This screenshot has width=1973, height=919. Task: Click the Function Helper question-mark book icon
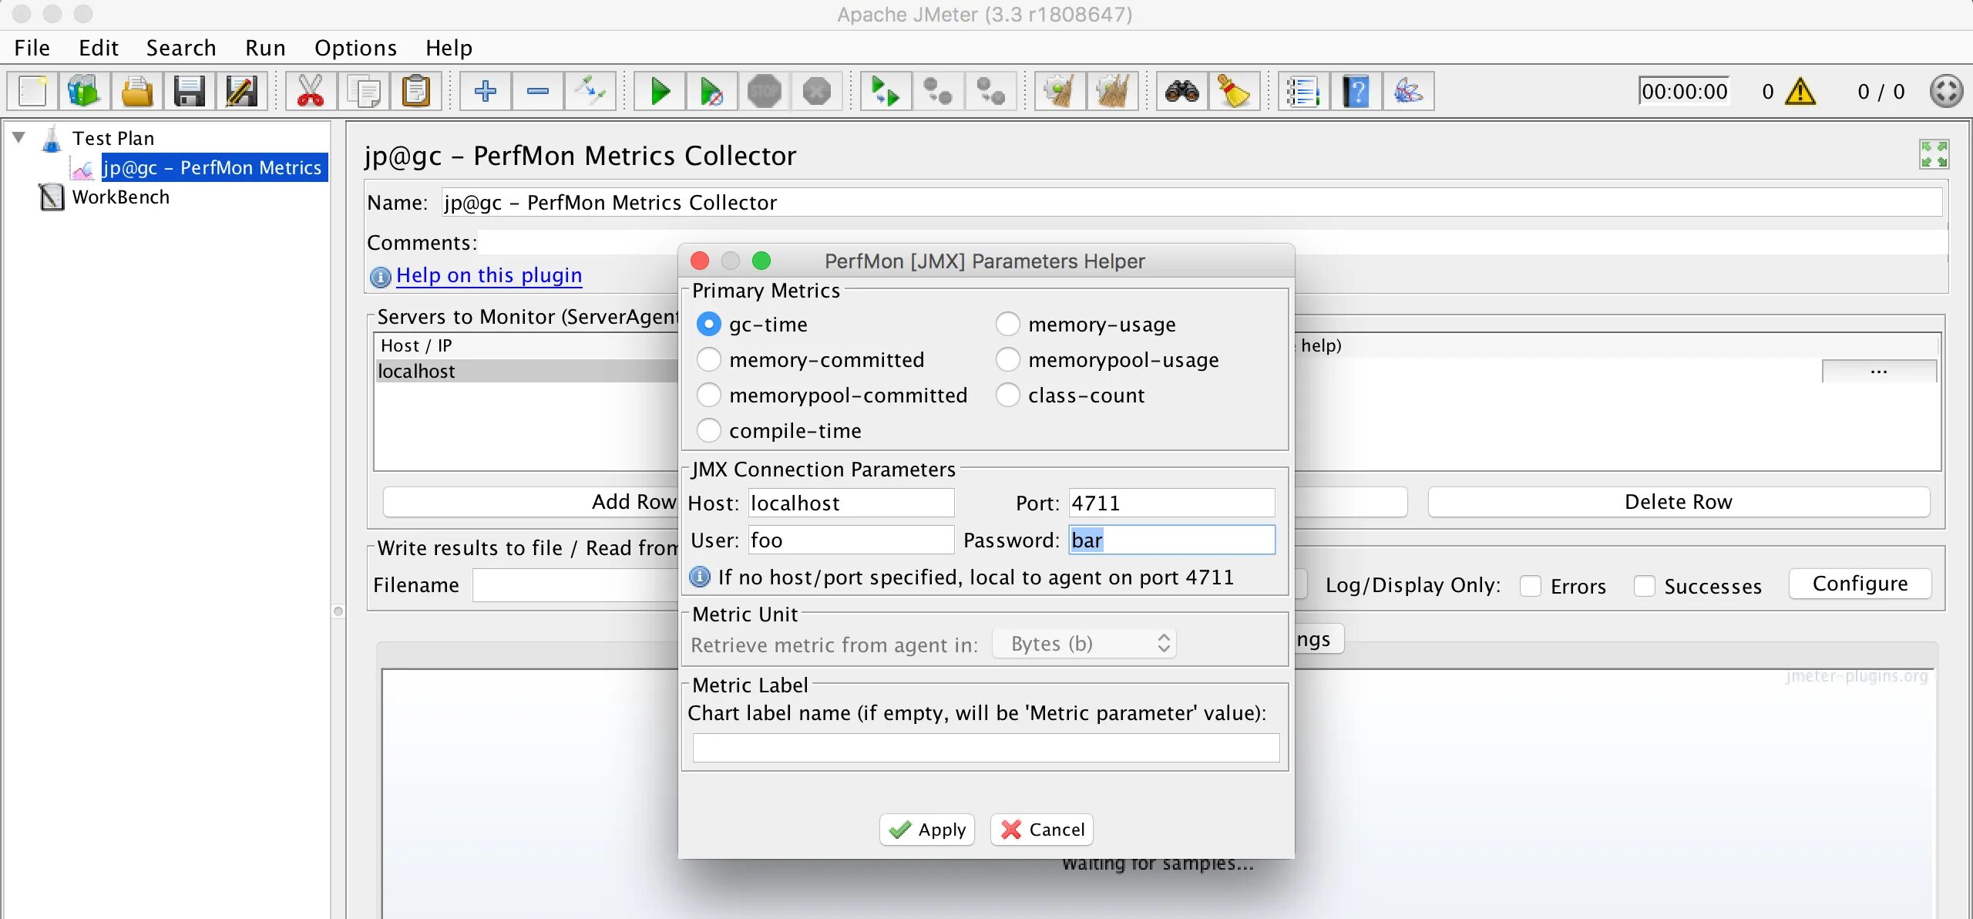pos(1356,92)
